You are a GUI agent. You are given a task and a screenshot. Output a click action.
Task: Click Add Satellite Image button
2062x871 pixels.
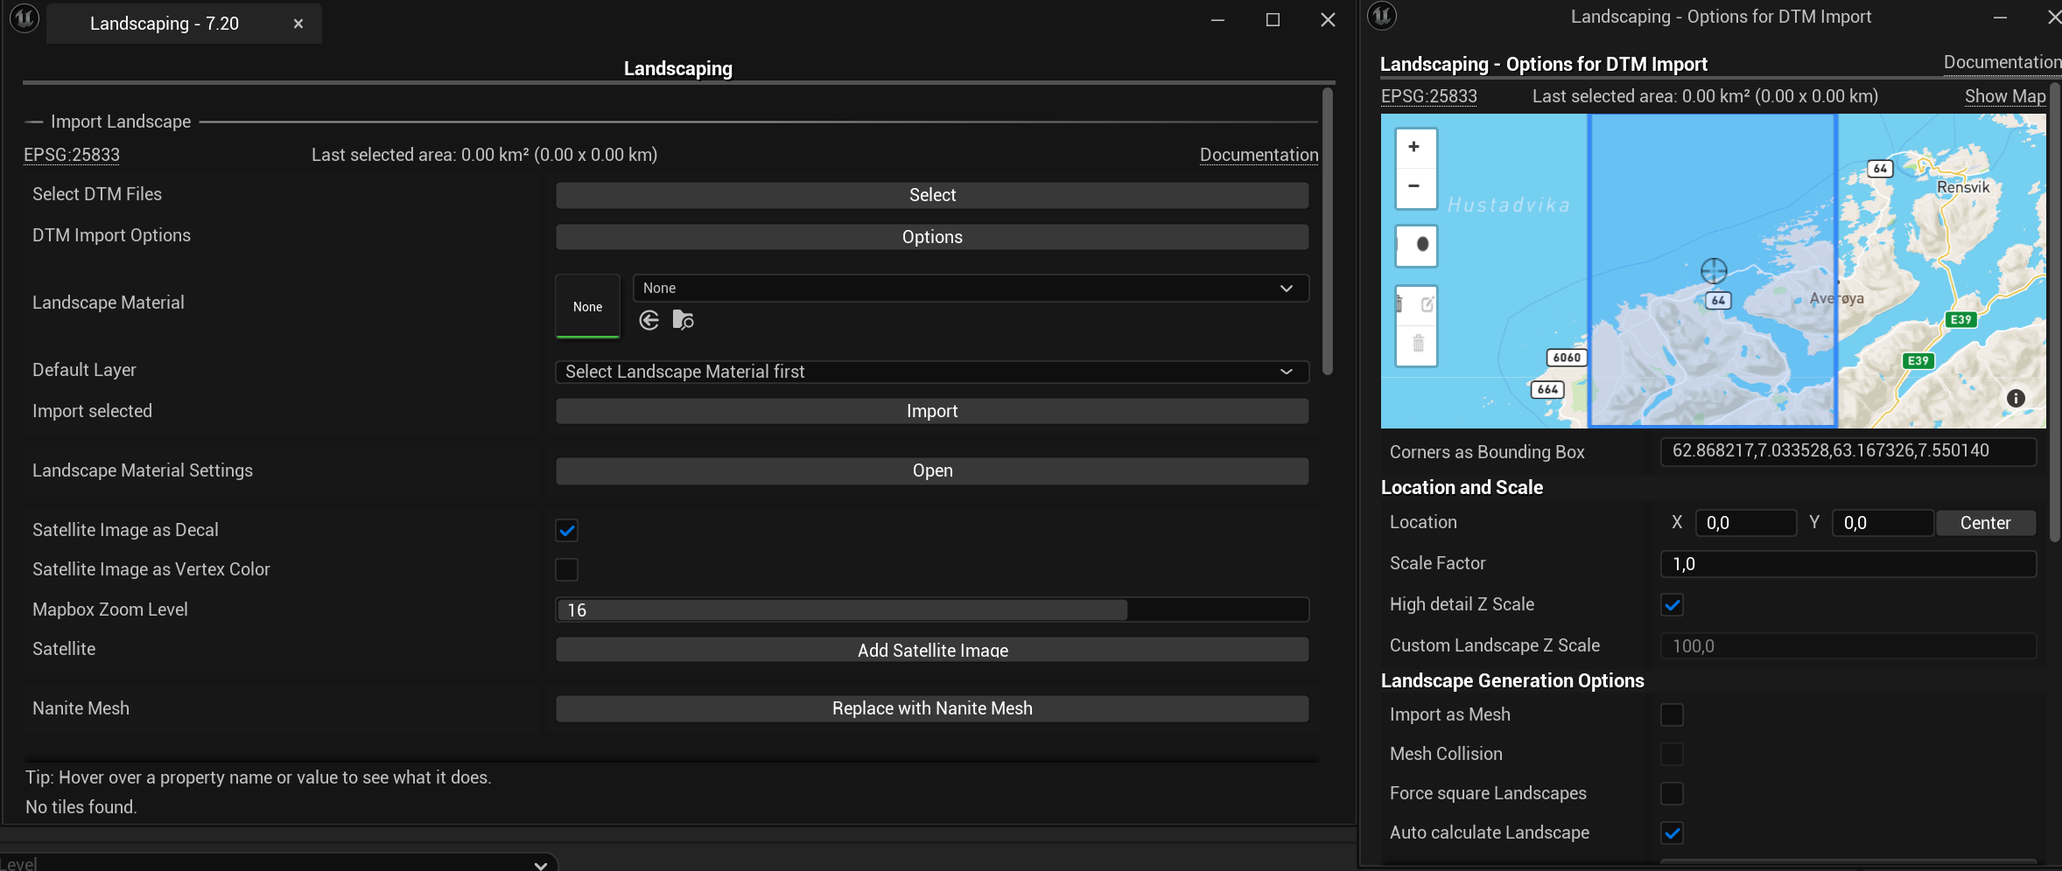point(932,650)
